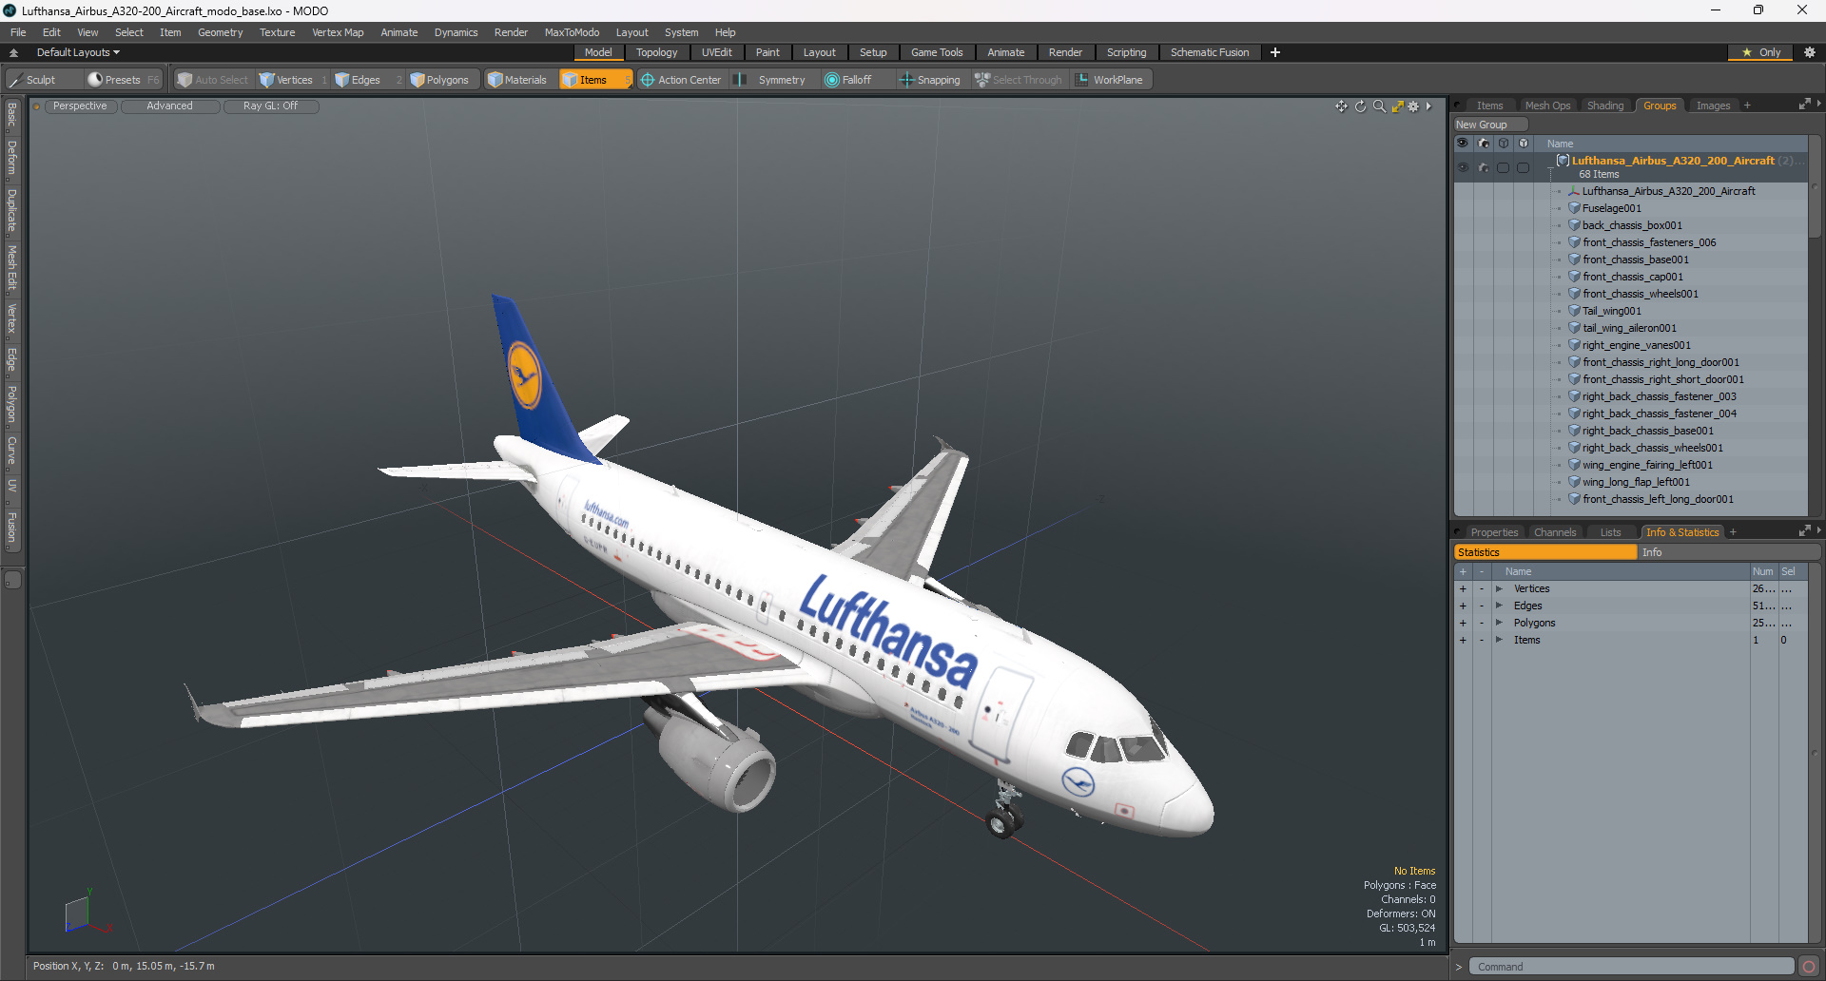This screenshot has height=981, width=1826.
Task: Click the record button beside Command field
Action: click(x=1809, y=967)
